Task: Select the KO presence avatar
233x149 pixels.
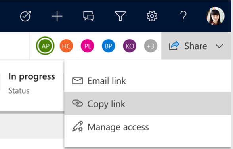Action: 130,46
